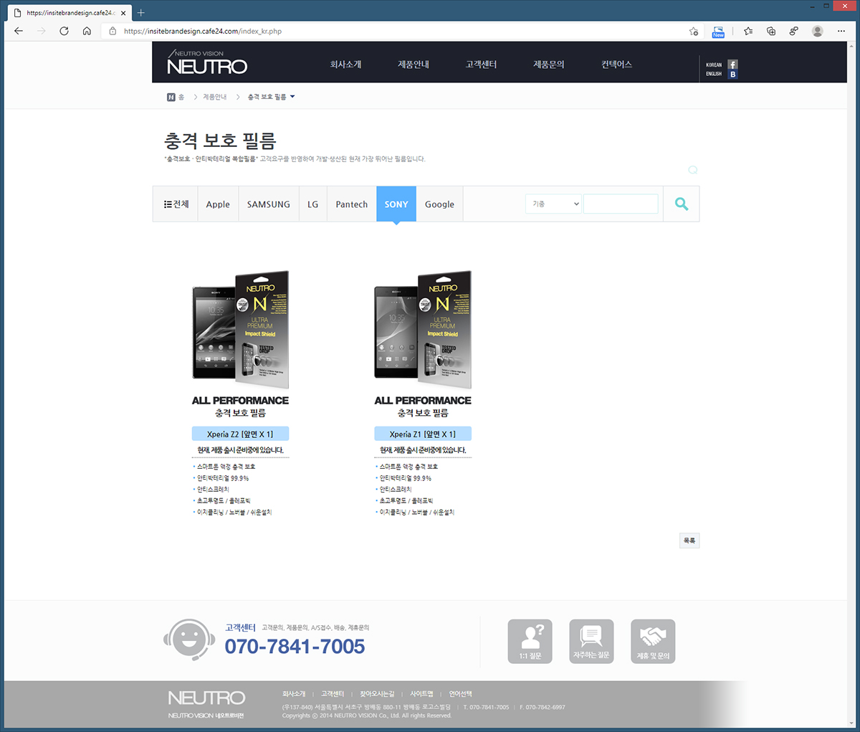Open the browser favorites star icon

(748, 31)
